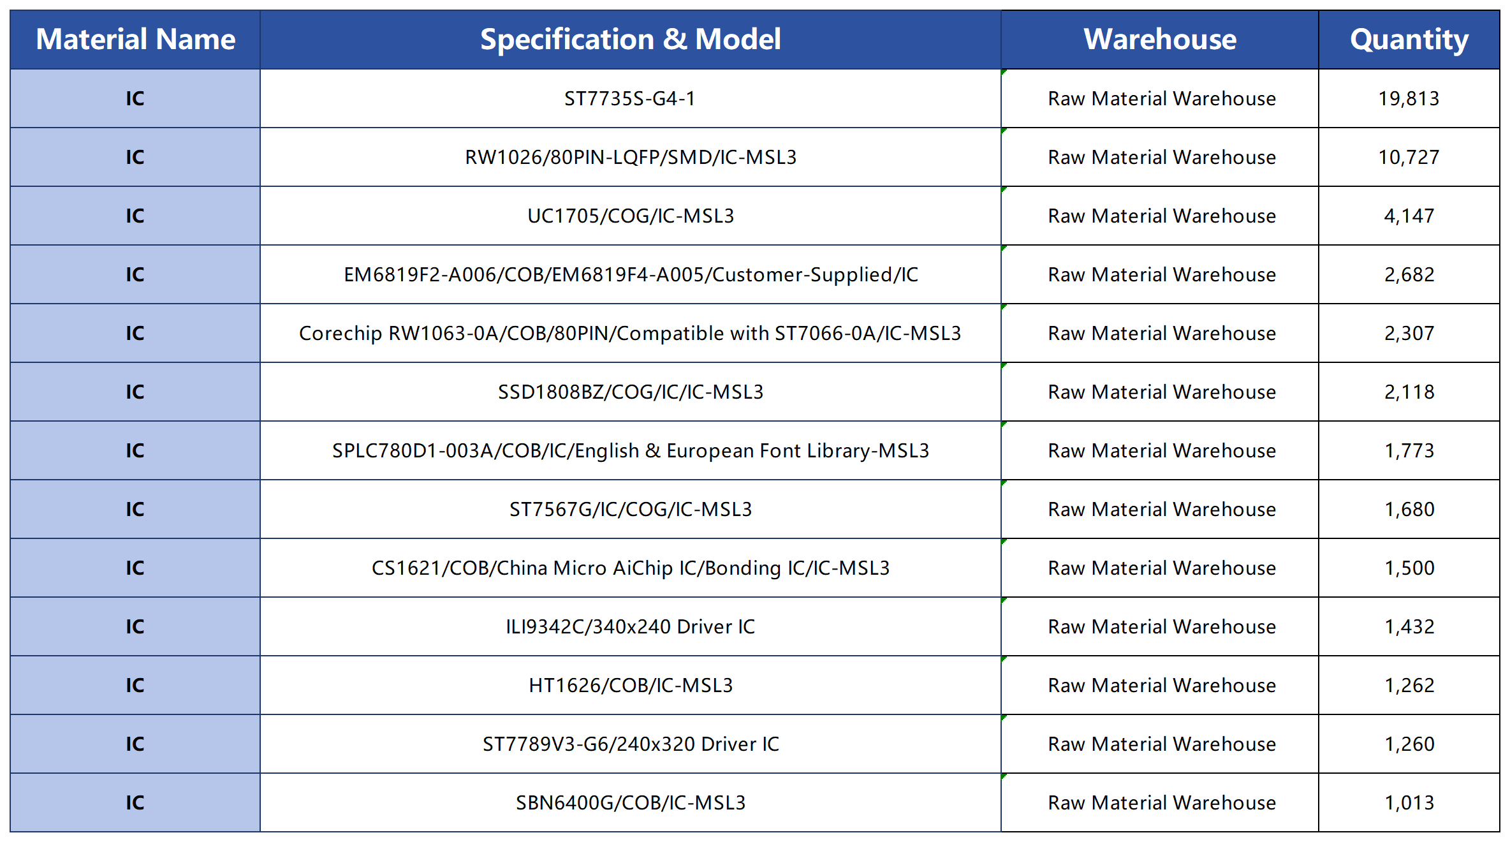Select the SSD1808BZ/COG/IC/IC-MSL3 cell

pyautogui.click(x=630, y=392)
